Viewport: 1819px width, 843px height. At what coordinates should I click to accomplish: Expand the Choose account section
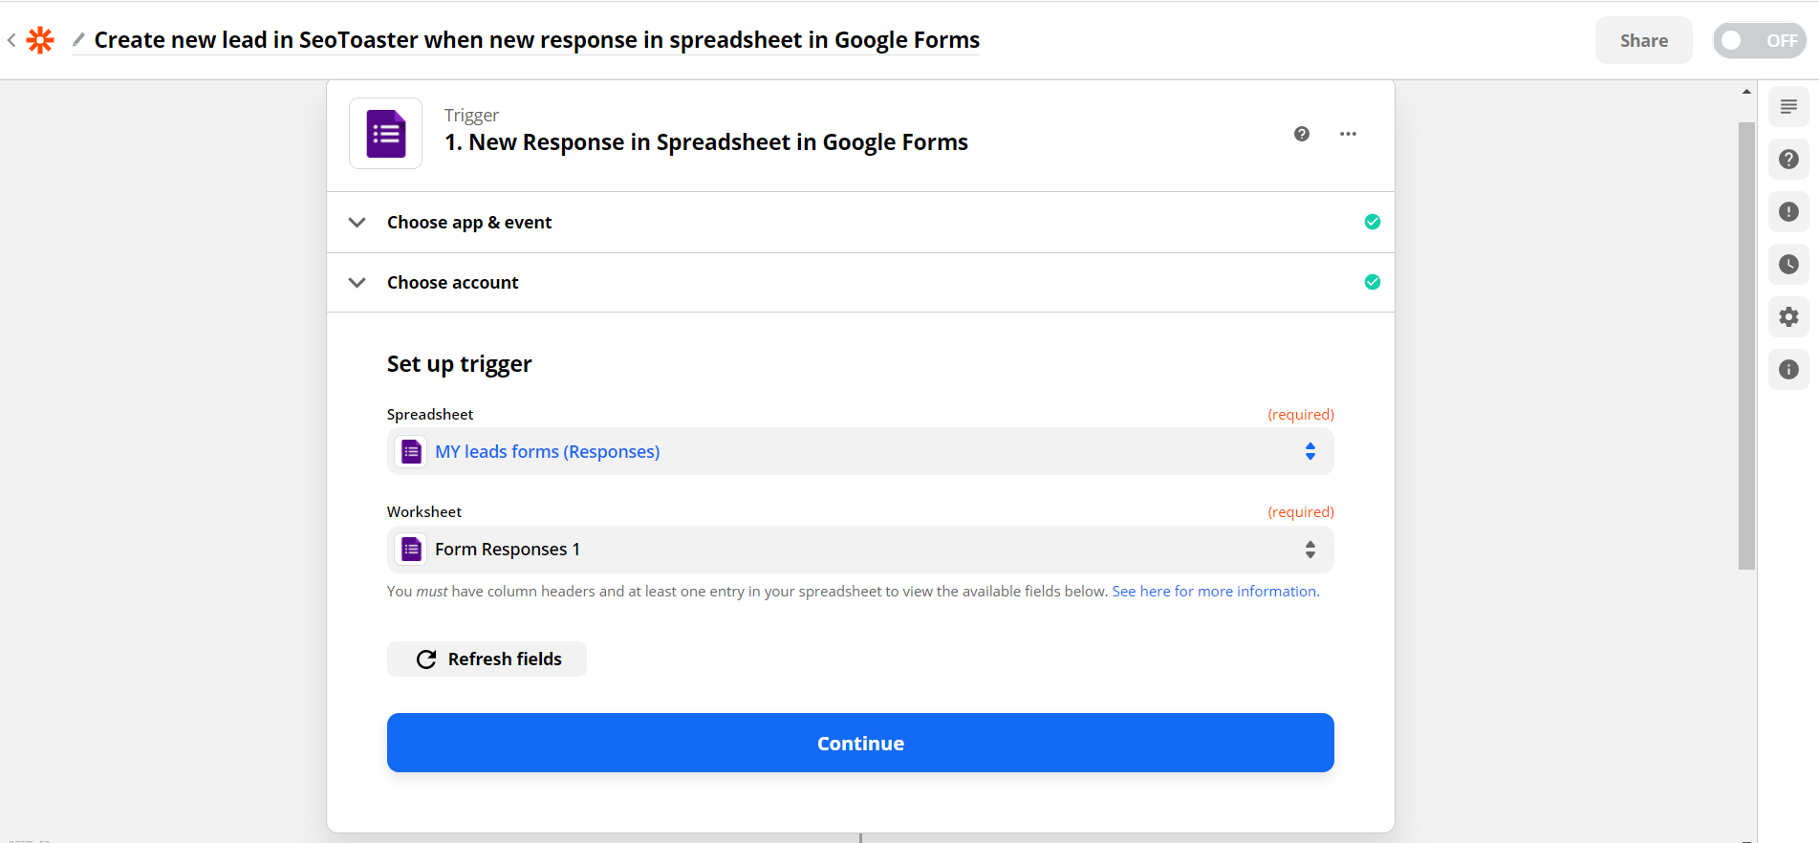357,283
